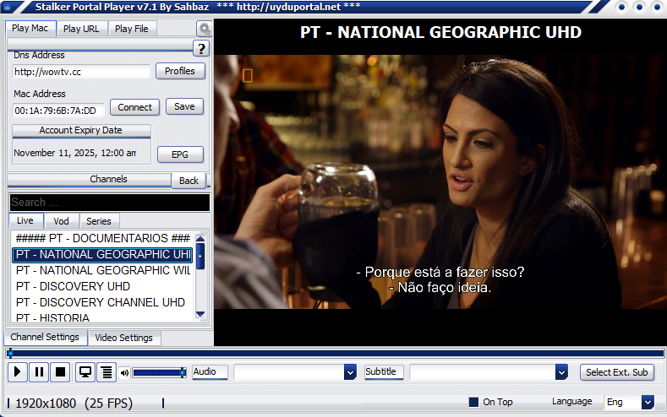Open the channel list lines icon

[107, 372]
